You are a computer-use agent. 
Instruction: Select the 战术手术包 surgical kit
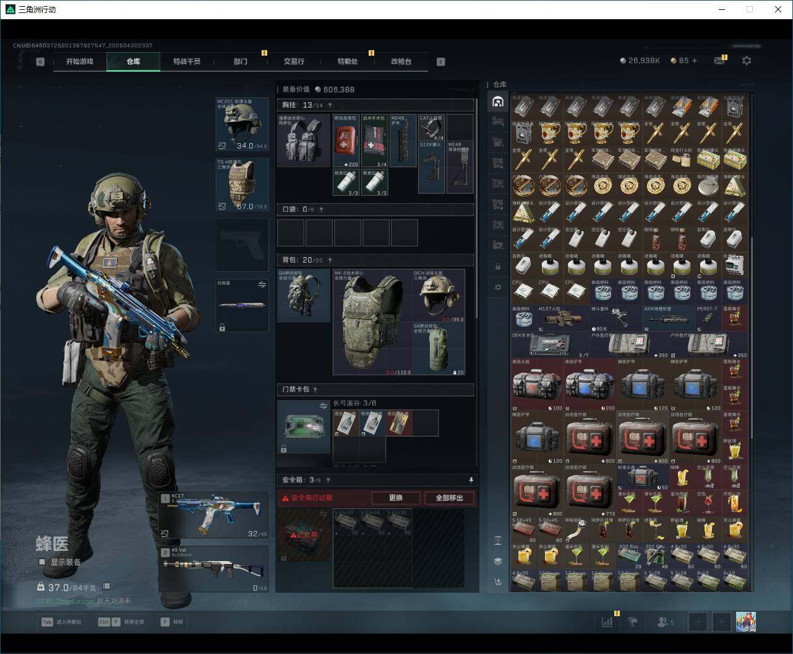(375, 141)
